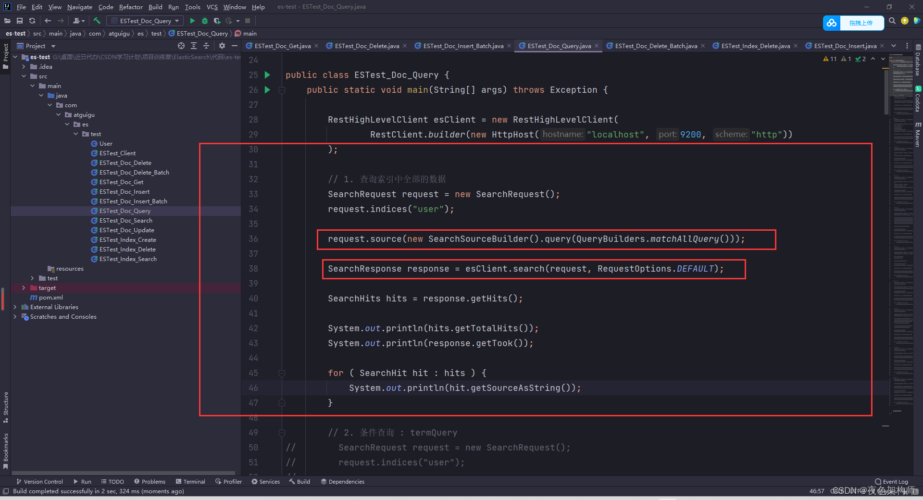Screen dimensions: 923x500
Task: Open the TODO tool window
Action: click(112, 481)
